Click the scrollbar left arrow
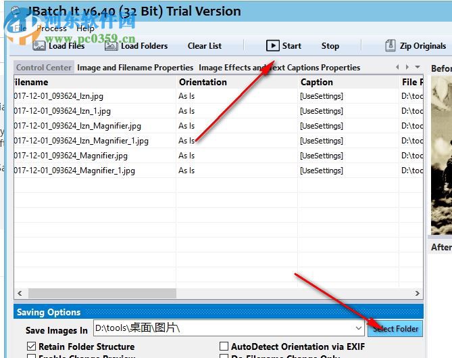This screenshot has width=452, height=358. pyautogui.click(x=20, y=293)
